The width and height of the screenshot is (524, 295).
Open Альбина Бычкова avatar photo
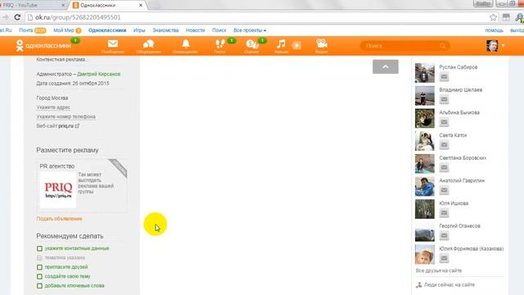pos(425,118)
